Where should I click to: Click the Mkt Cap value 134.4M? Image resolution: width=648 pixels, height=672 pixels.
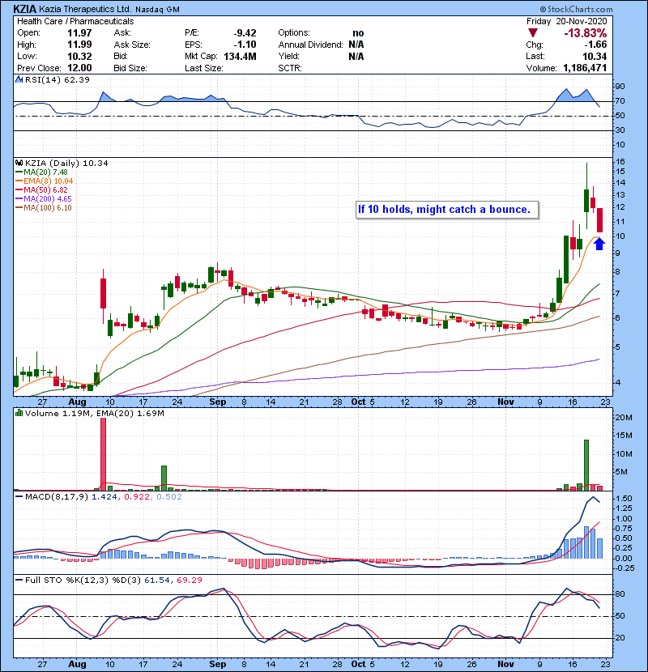coord(240,56)
